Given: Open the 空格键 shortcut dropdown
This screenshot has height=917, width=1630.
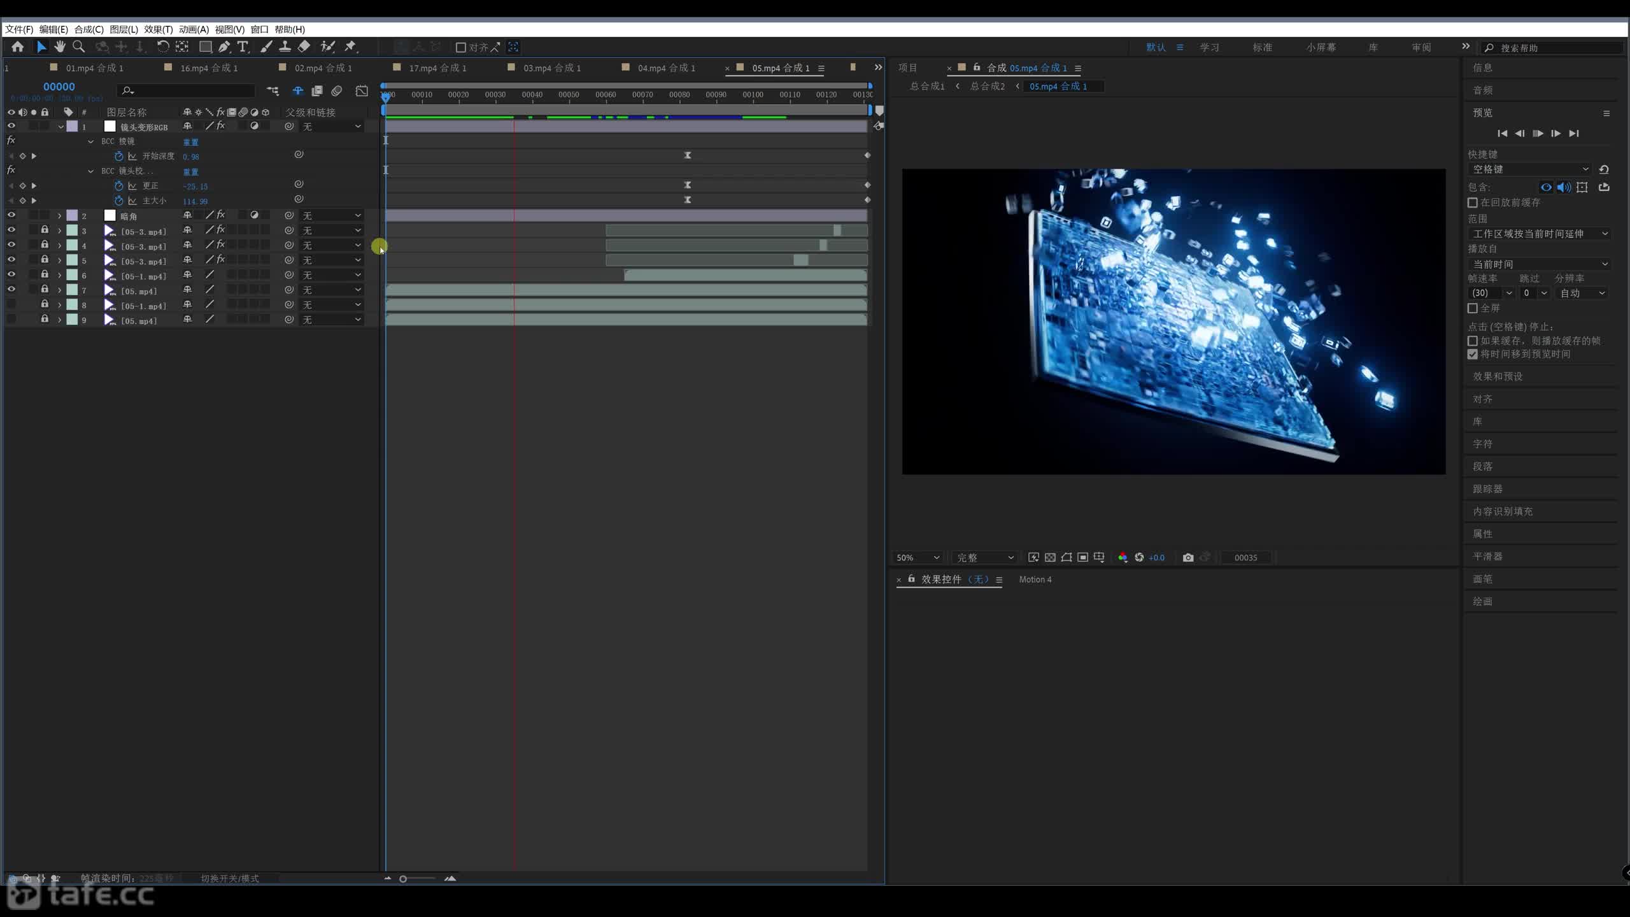Looking at the screenshot, I should coord(1530,169).
